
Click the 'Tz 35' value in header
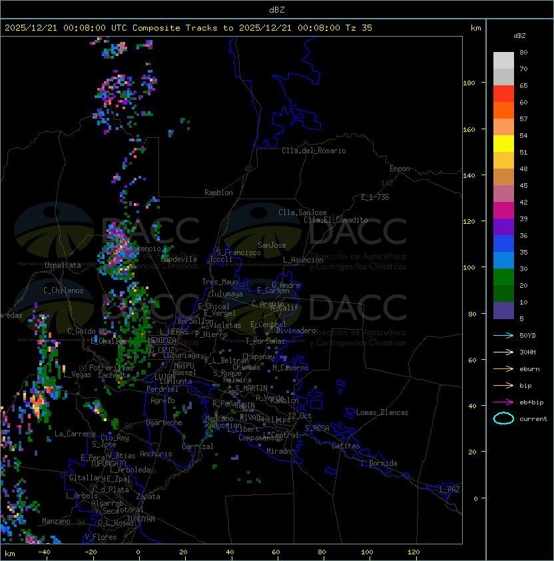tap(359, 28)
